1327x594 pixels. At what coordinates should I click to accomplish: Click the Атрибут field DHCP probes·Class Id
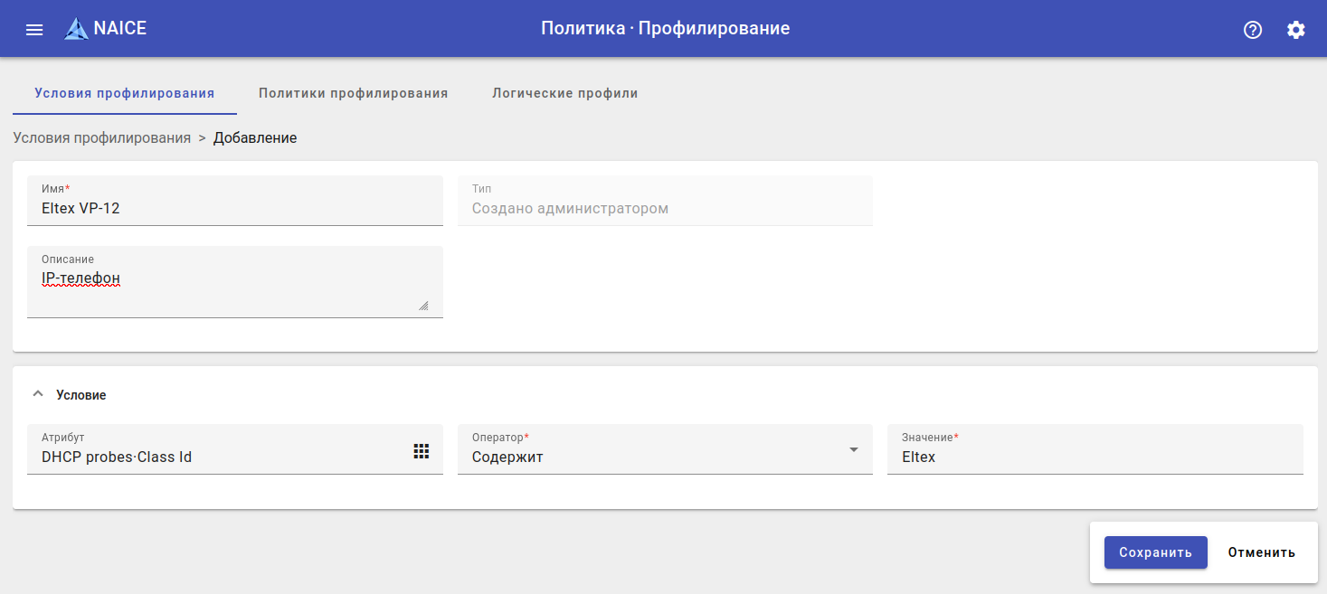[x=217, y=457]
